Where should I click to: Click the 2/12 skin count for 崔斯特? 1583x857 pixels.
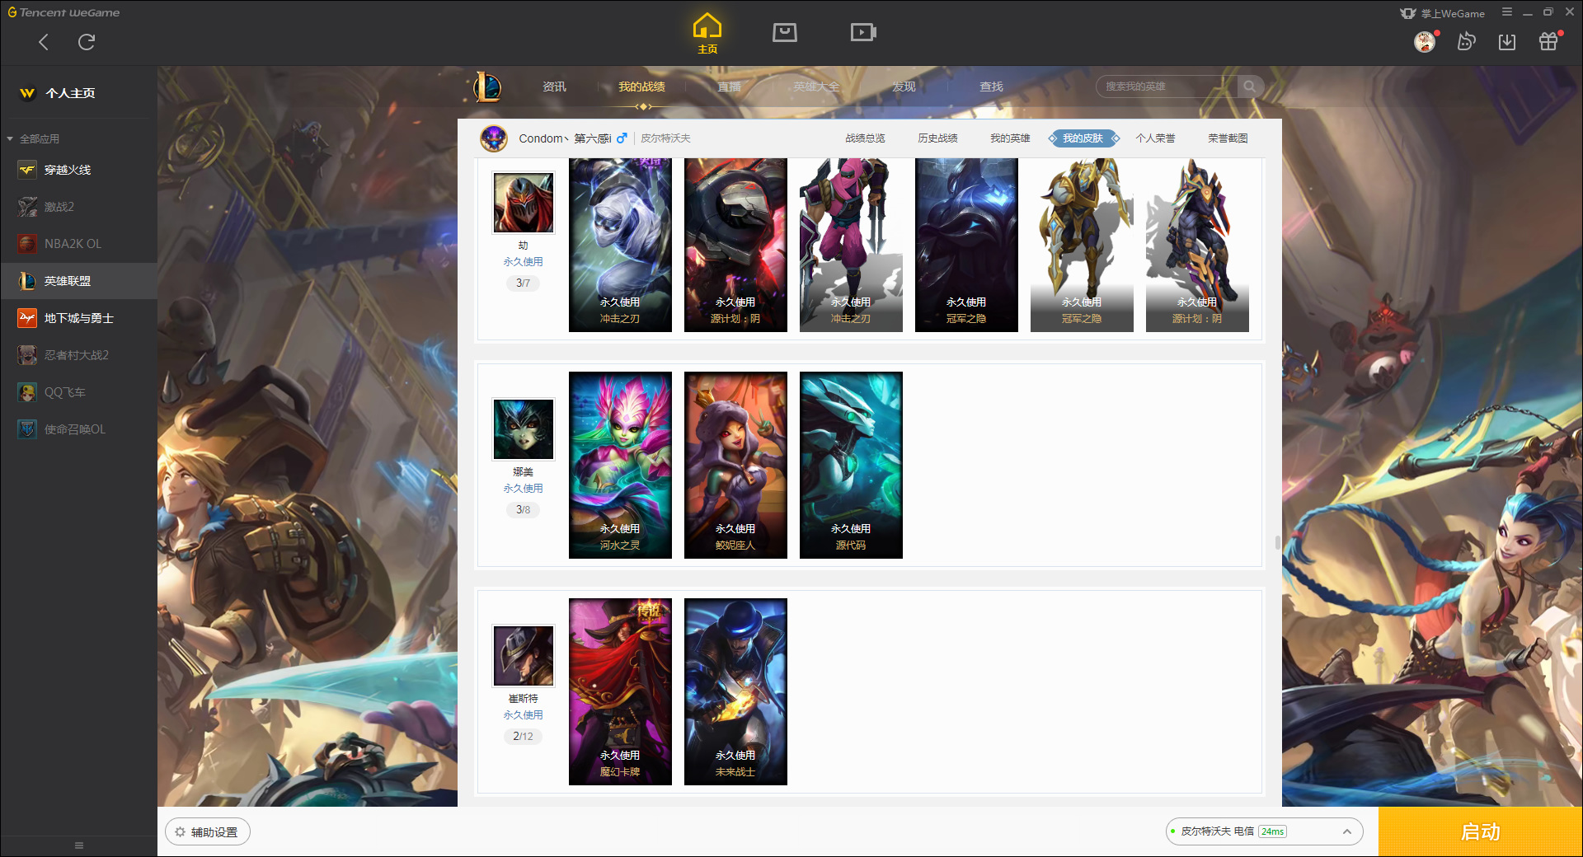pyautogui.click(x=523, y=736)
